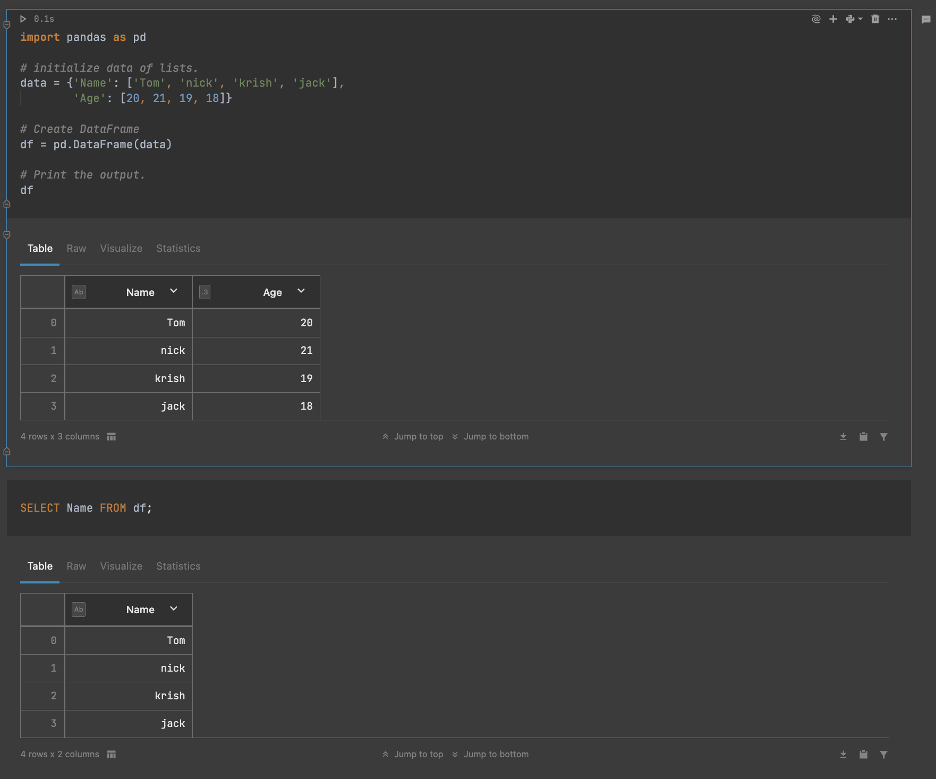Open filter for the first table
Viewport: 936px width, 779px height.
[883, 437]
